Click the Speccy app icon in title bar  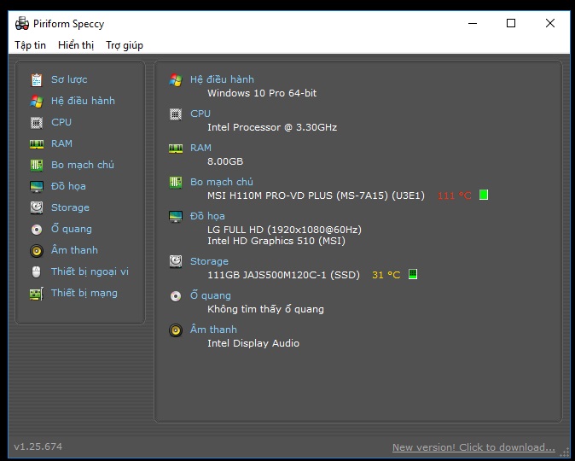click(x=22, y=24)
